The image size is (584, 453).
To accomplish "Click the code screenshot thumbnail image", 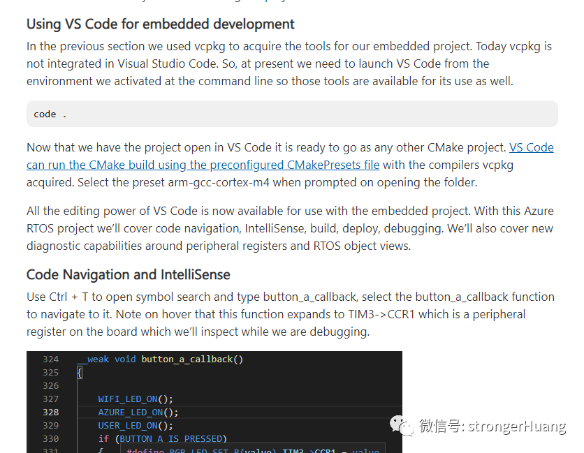I will click(x=214, y=402).
